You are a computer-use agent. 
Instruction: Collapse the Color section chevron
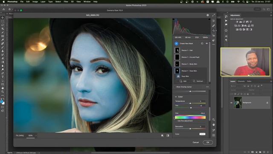click(x=176, y=97)
